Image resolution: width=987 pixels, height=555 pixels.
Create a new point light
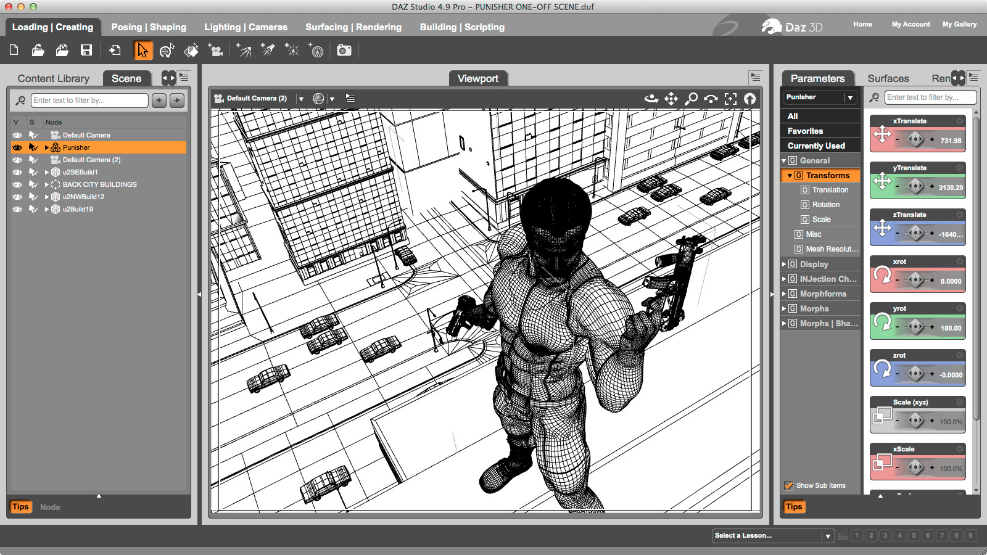tap(292, 50)
